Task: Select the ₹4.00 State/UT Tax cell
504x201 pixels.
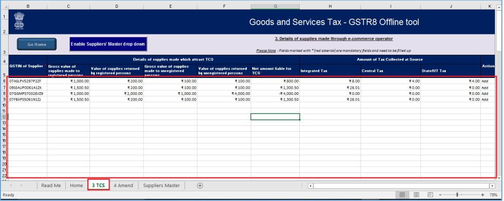Action: 451,81
